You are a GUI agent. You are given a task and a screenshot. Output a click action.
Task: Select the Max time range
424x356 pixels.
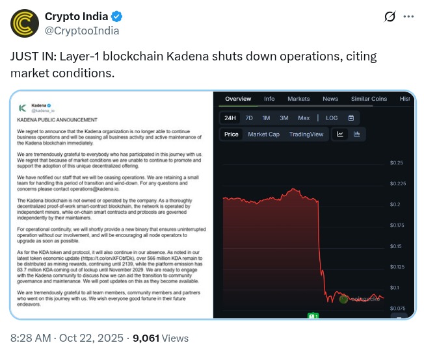point(304,118)
